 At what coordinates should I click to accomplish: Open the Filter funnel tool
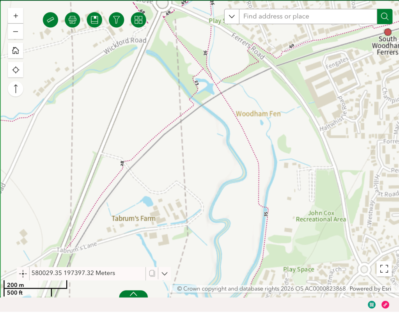click(x=116, y=20)
